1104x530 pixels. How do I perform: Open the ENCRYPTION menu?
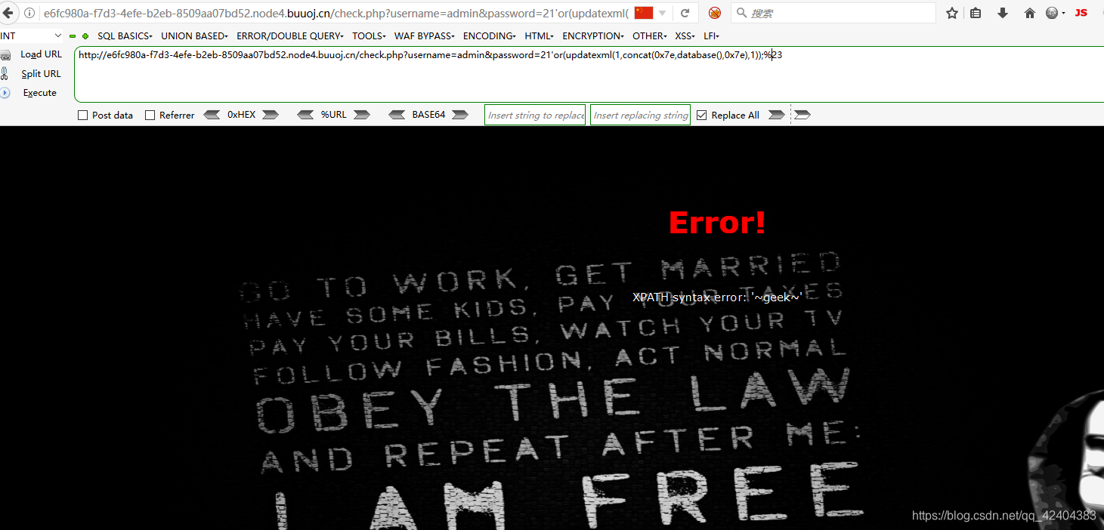coord(593,36)
